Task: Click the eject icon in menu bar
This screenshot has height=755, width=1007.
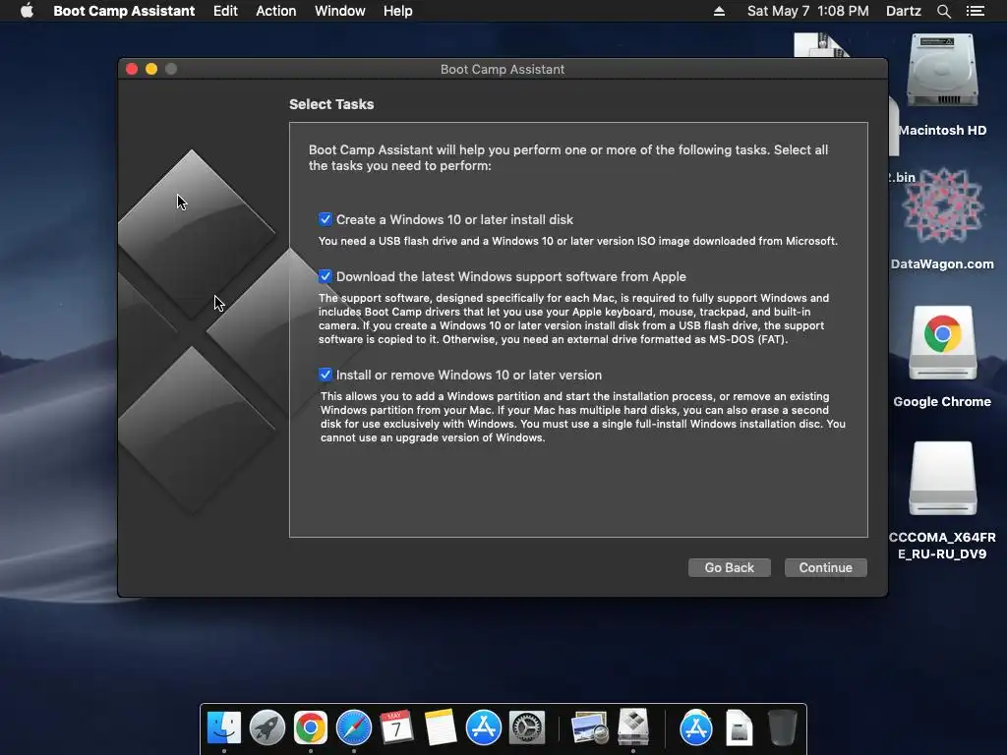Action: (719, 11)
